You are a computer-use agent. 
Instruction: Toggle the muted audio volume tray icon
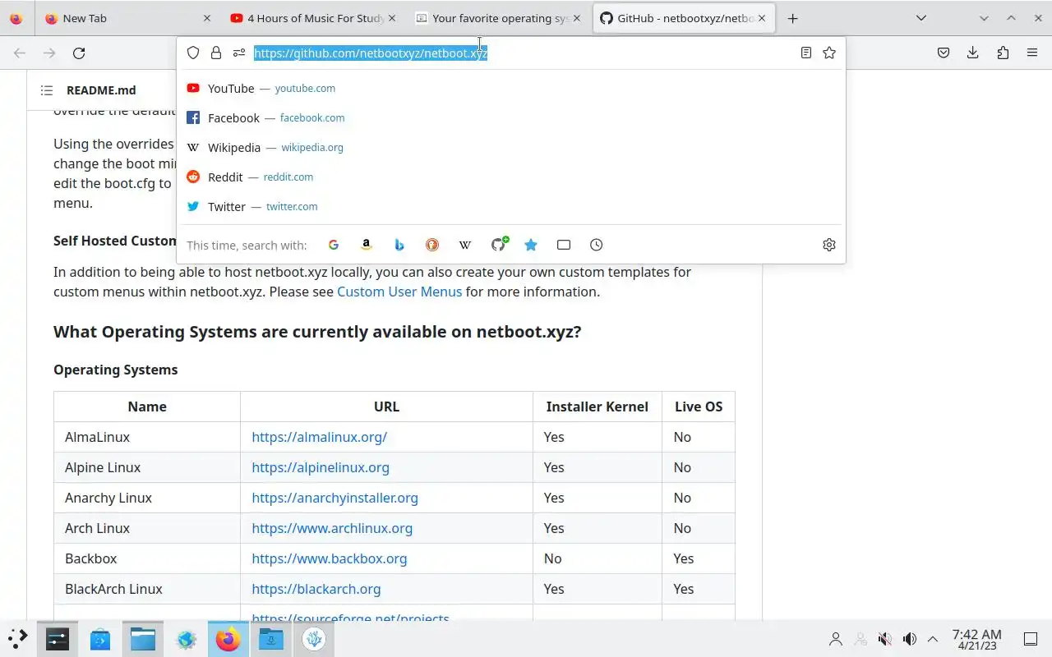point(885,639)
